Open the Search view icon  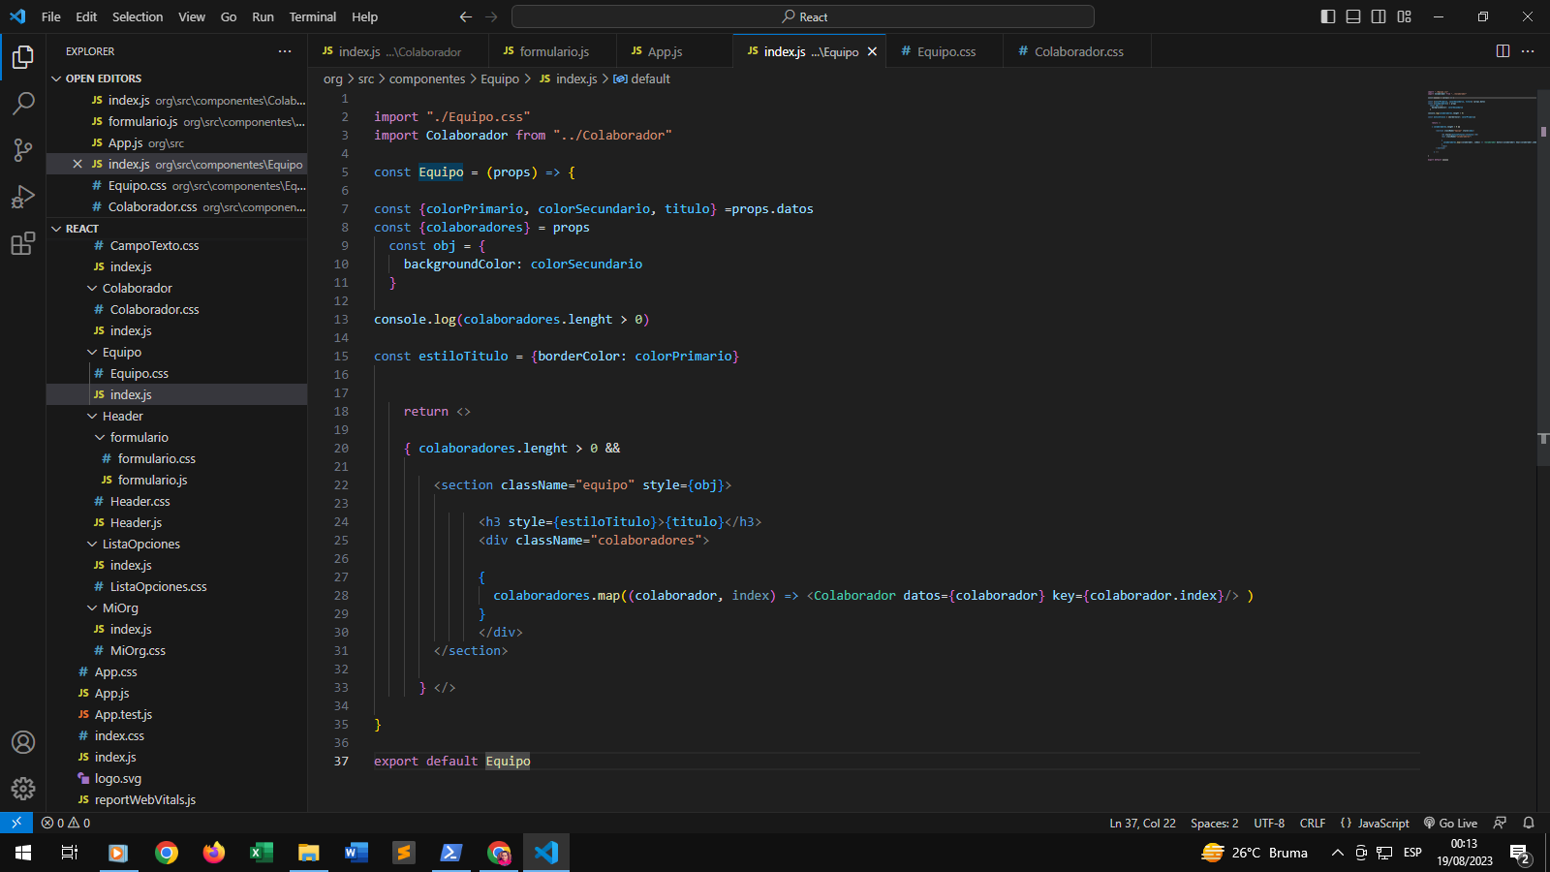coord(23,103)
